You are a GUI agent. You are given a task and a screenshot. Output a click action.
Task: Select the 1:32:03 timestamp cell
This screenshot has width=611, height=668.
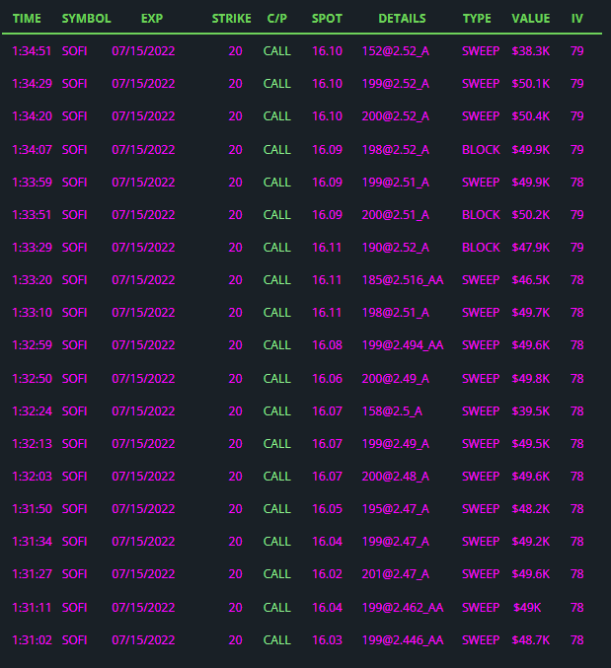[32, 477]
